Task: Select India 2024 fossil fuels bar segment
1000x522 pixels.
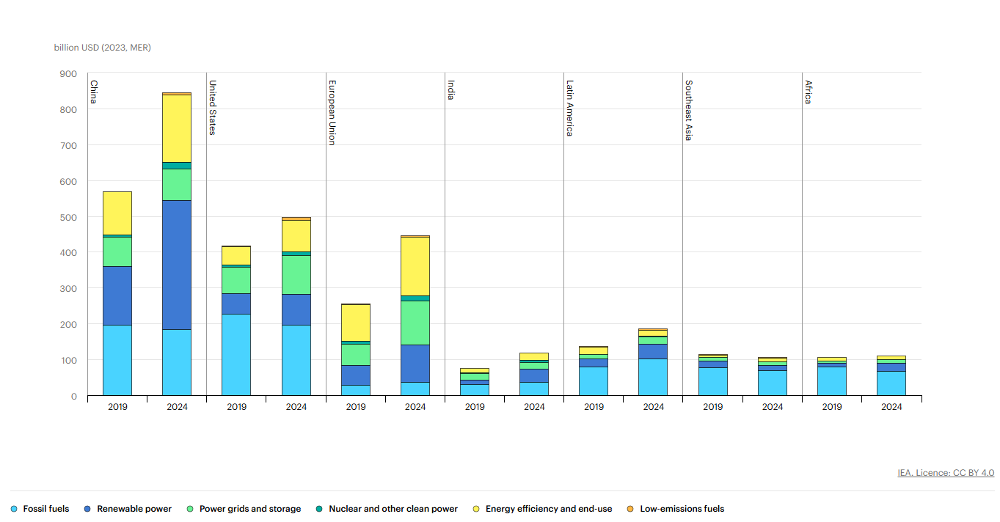Action: coord(534,389)
